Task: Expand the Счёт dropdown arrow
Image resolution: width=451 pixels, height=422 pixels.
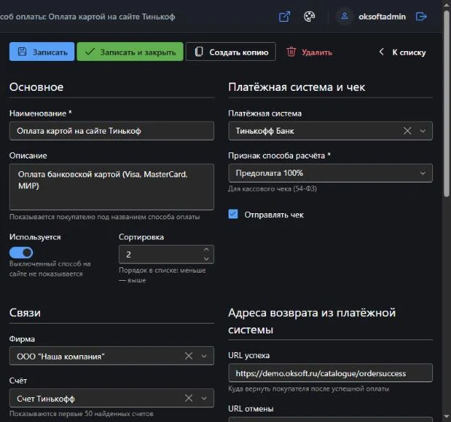Action: pos(204,399)
